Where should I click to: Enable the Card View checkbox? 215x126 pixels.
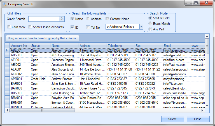(9, 27)
